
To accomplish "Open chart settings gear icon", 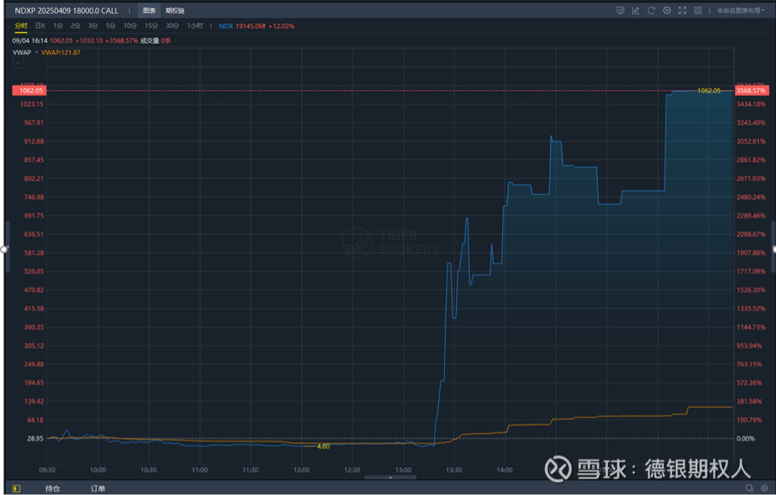I will tap(667, 11).
